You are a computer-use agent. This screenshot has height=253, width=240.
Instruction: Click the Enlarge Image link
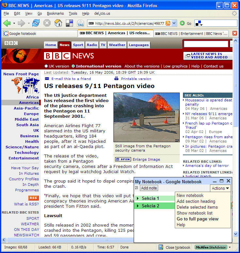coord(146,159)
